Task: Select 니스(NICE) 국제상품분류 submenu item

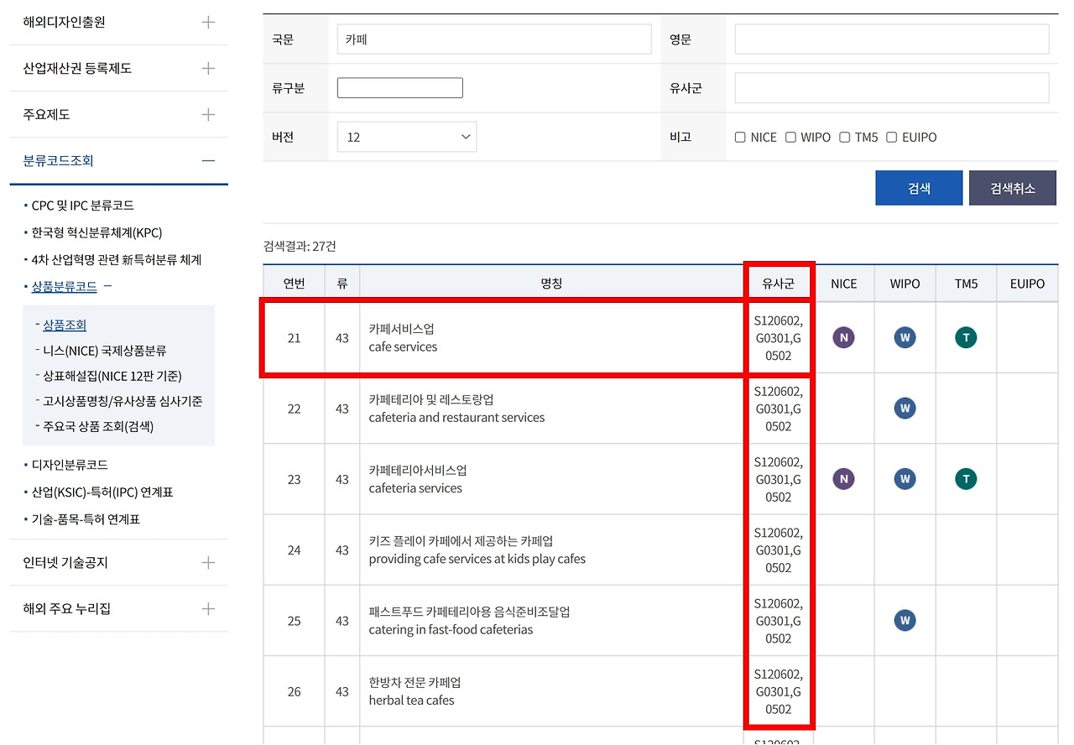Action: pyautogui.click(x=105, y=351)
